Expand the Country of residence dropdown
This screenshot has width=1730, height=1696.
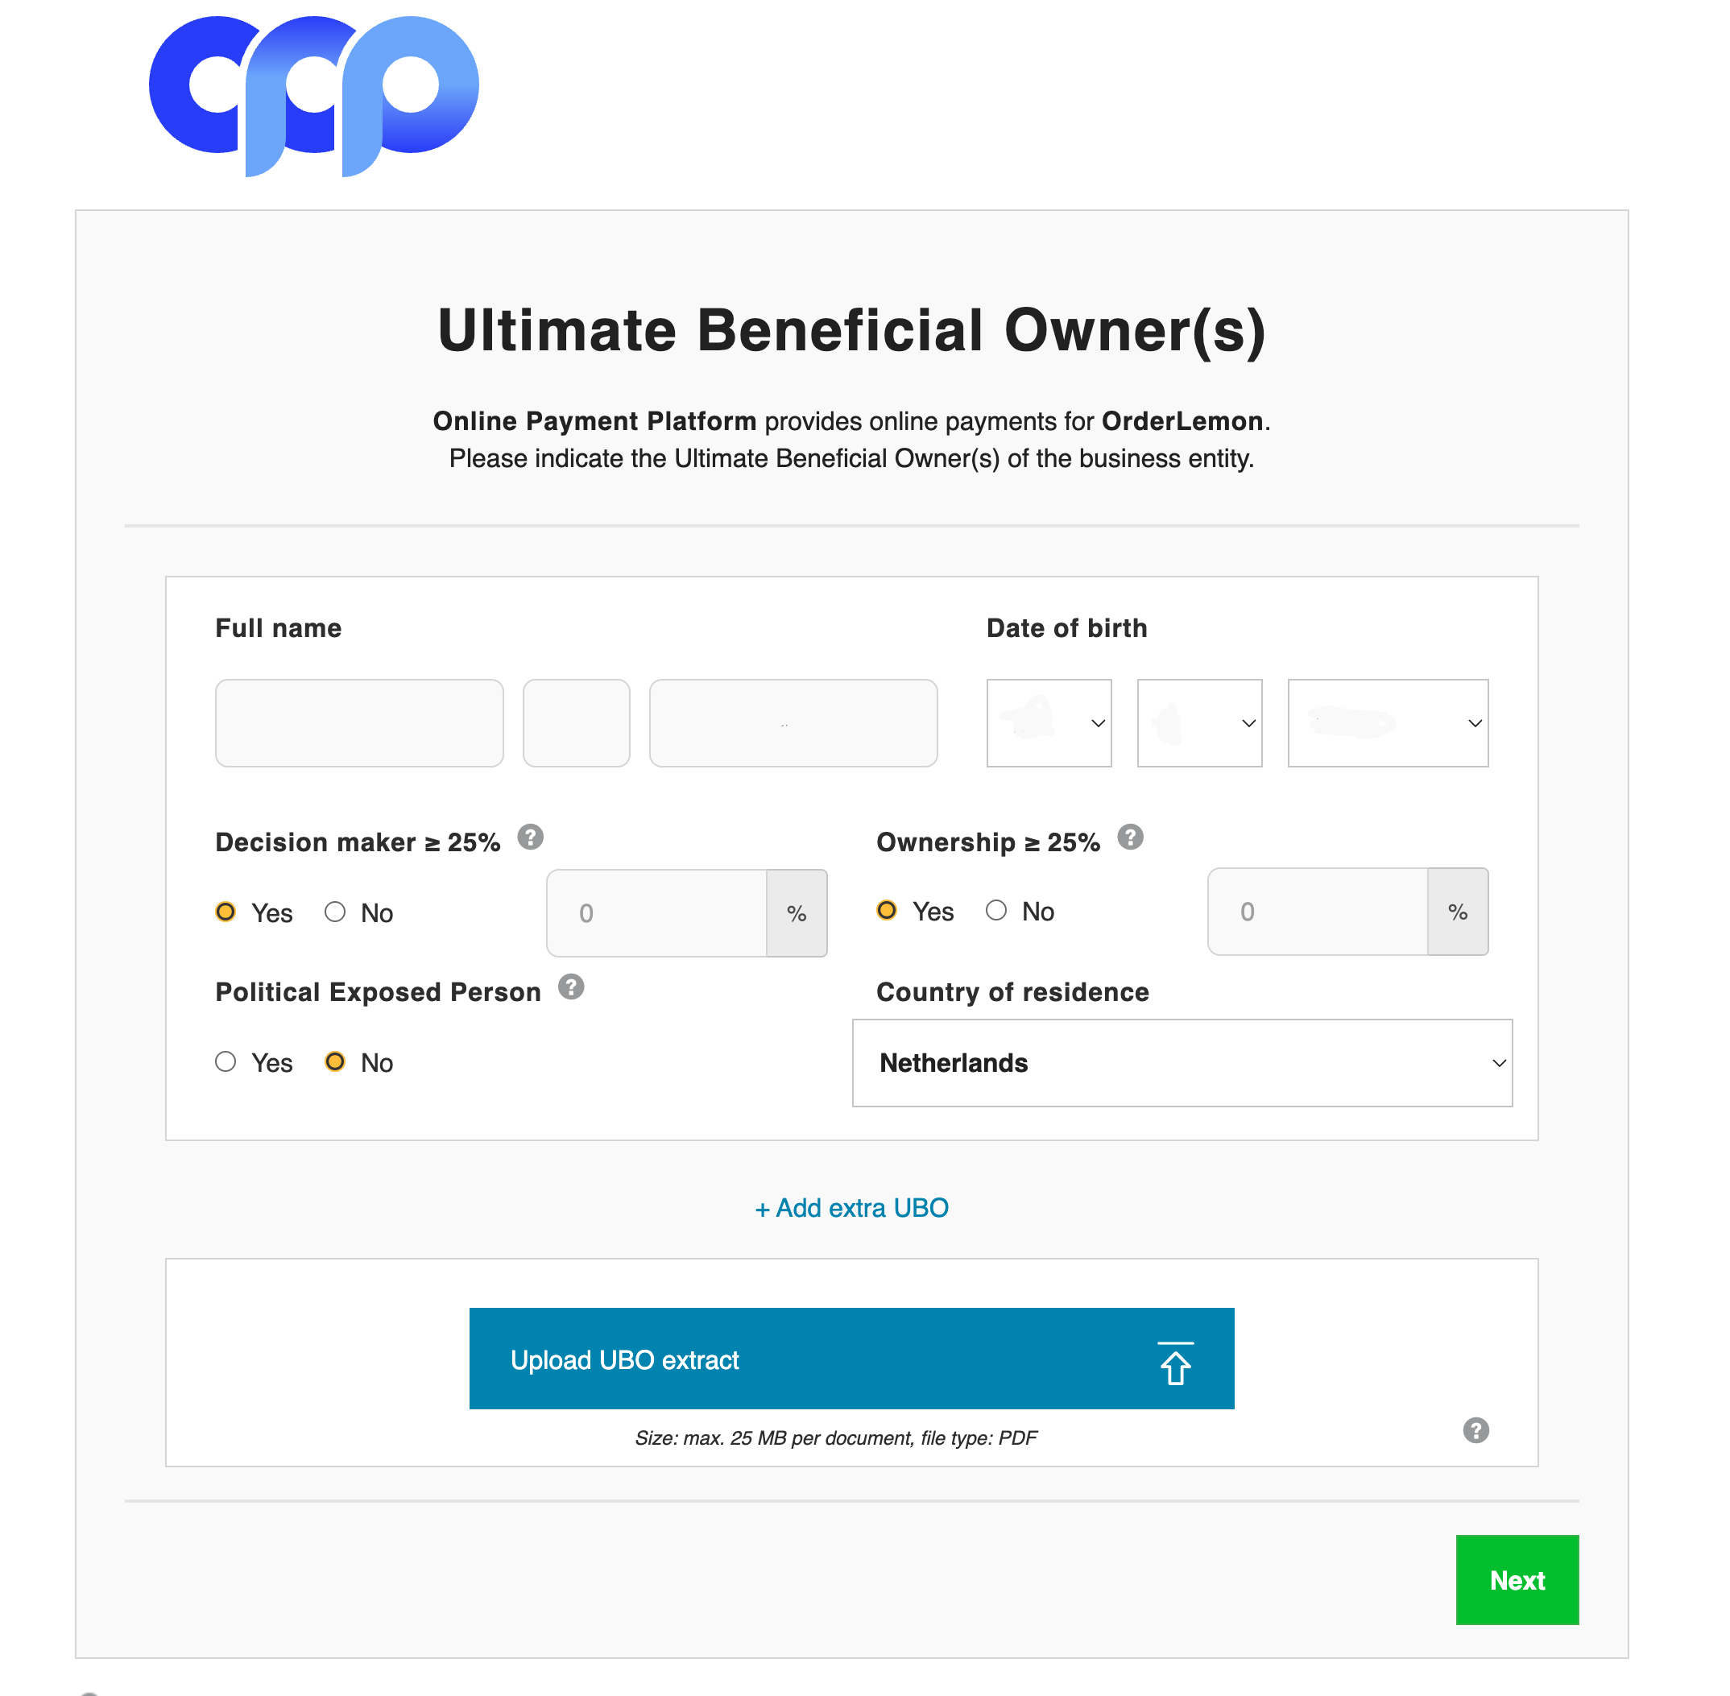tap(1182, 1063)
